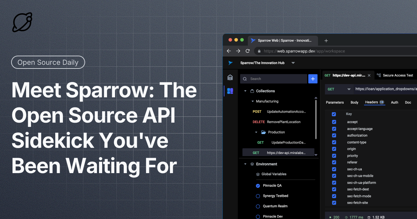The width and height of the screenshot is (417, 219).
Task: Collapse the Production folder arrow
Action: [256, 132]
